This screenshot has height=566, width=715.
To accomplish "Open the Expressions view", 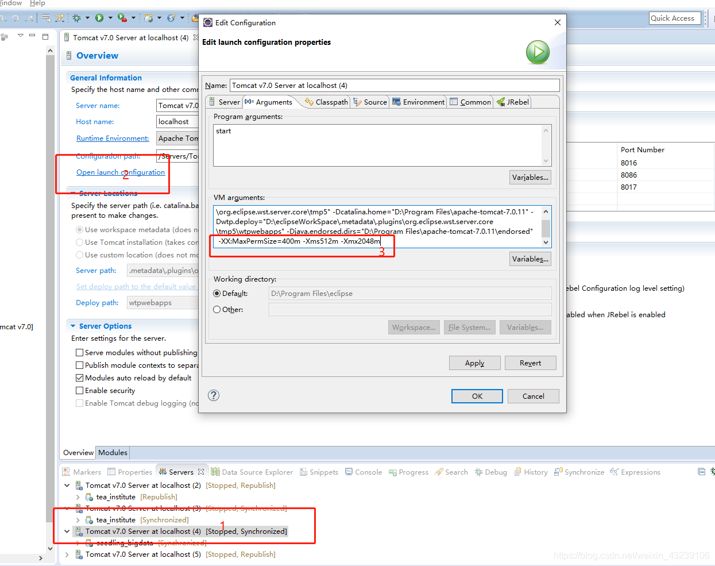I will pyautogui.click(x=635, y=472).
